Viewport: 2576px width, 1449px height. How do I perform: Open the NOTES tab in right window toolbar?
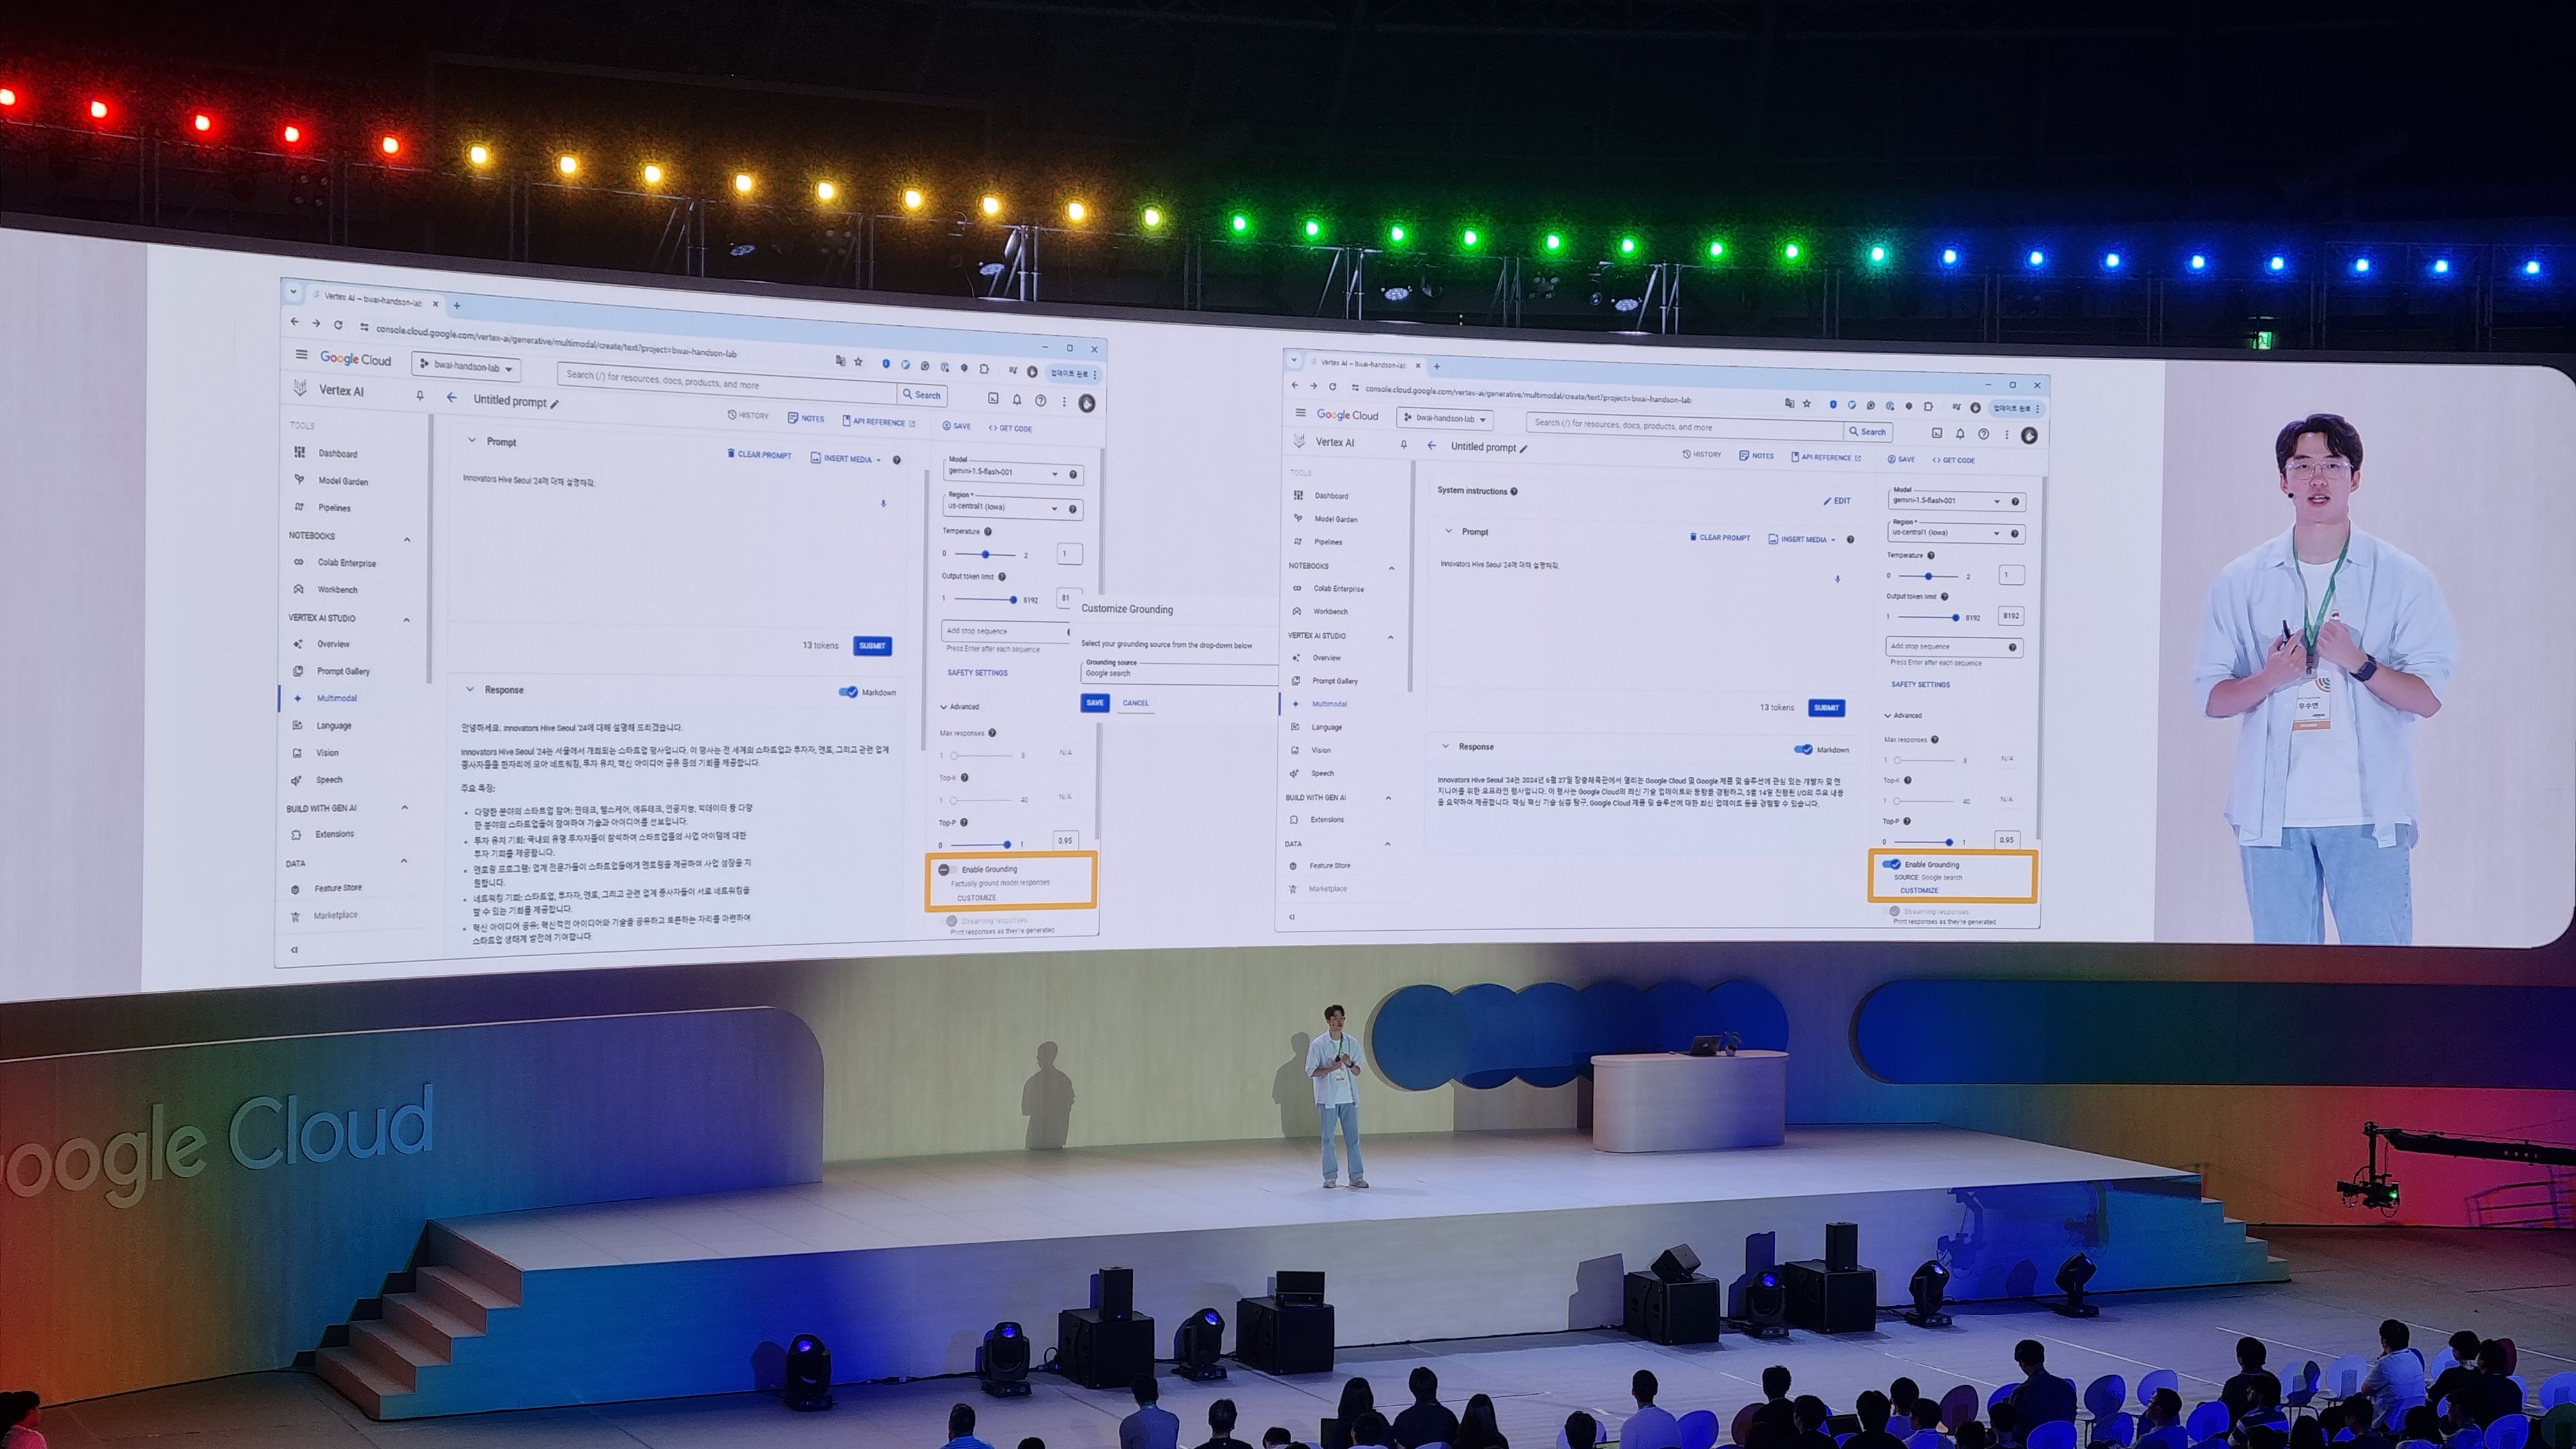coord(1756,456)
